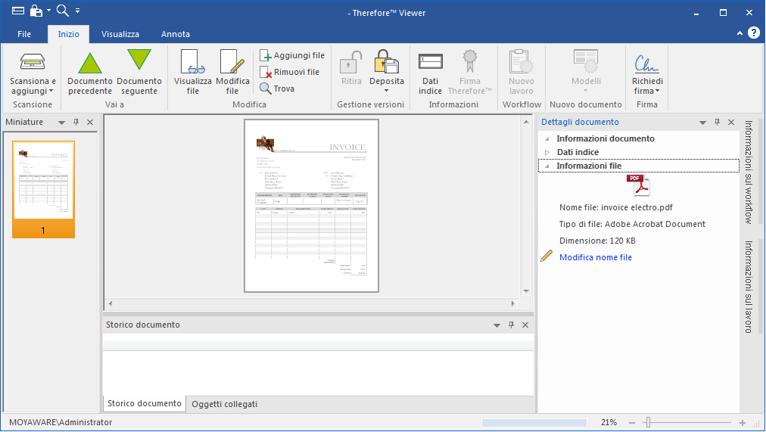The width and height of the screenshot is (766, 432).
Task: Toggle pin on Dettagli documento panel
Action: (x=716, y=123)
